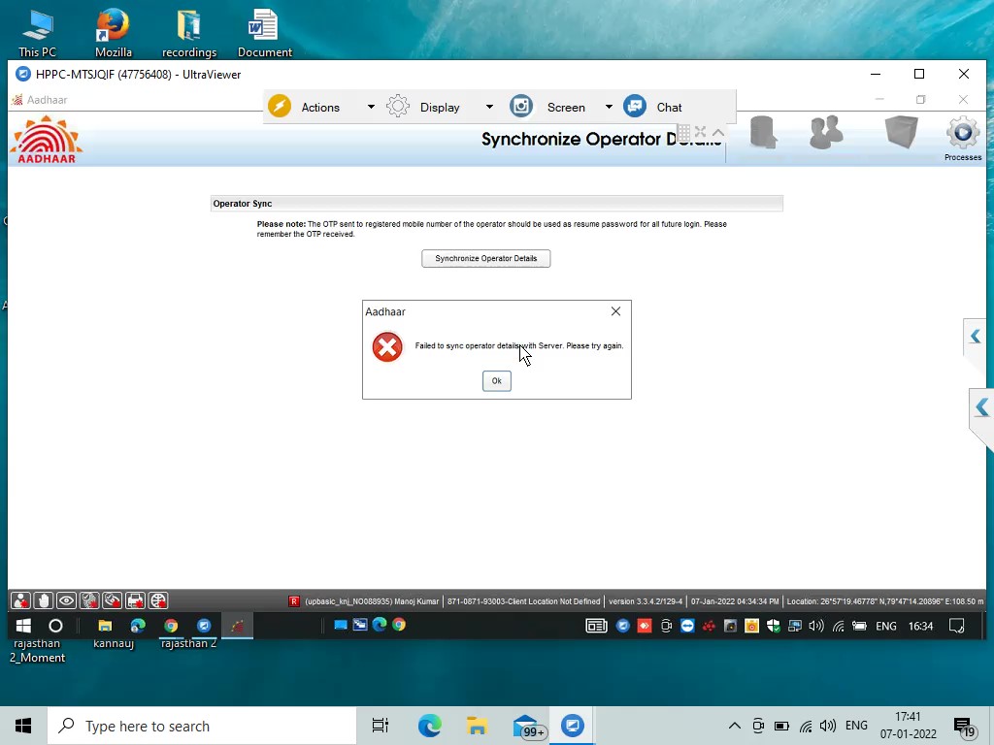994x745 pixels.
Task: Click the blue Screen capture icon
Action: click(521, 106)
